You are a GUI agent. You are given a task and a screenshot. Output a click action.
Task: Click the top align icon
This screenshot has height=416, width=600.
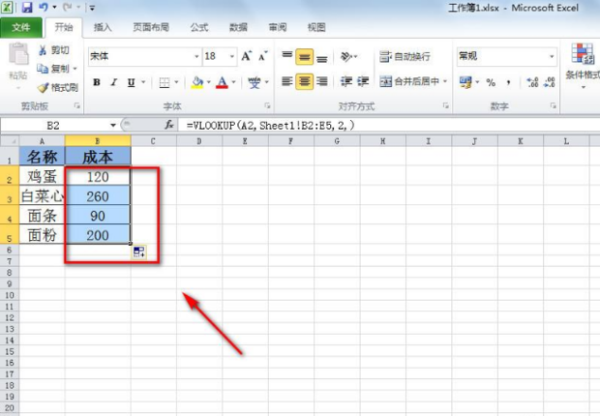coord(287,57)
